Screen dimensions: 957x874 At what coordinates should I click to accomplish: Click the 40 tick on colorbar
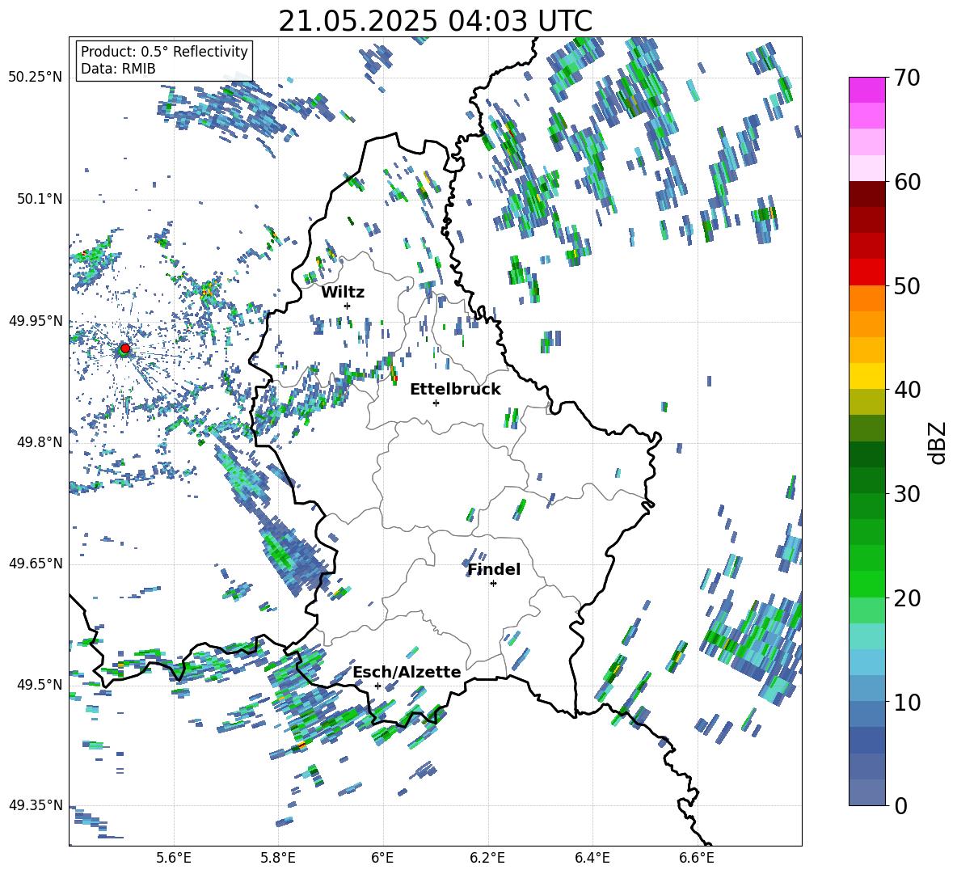907,390
